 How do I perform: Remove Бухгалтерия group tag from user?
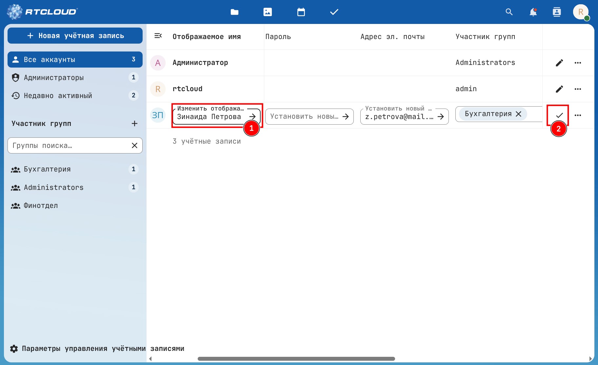519,114
